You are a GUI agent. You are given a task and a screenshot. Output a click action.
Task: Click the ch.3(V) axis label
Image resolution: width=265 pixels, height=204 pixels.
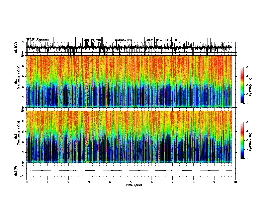click(x=16, y=171)
